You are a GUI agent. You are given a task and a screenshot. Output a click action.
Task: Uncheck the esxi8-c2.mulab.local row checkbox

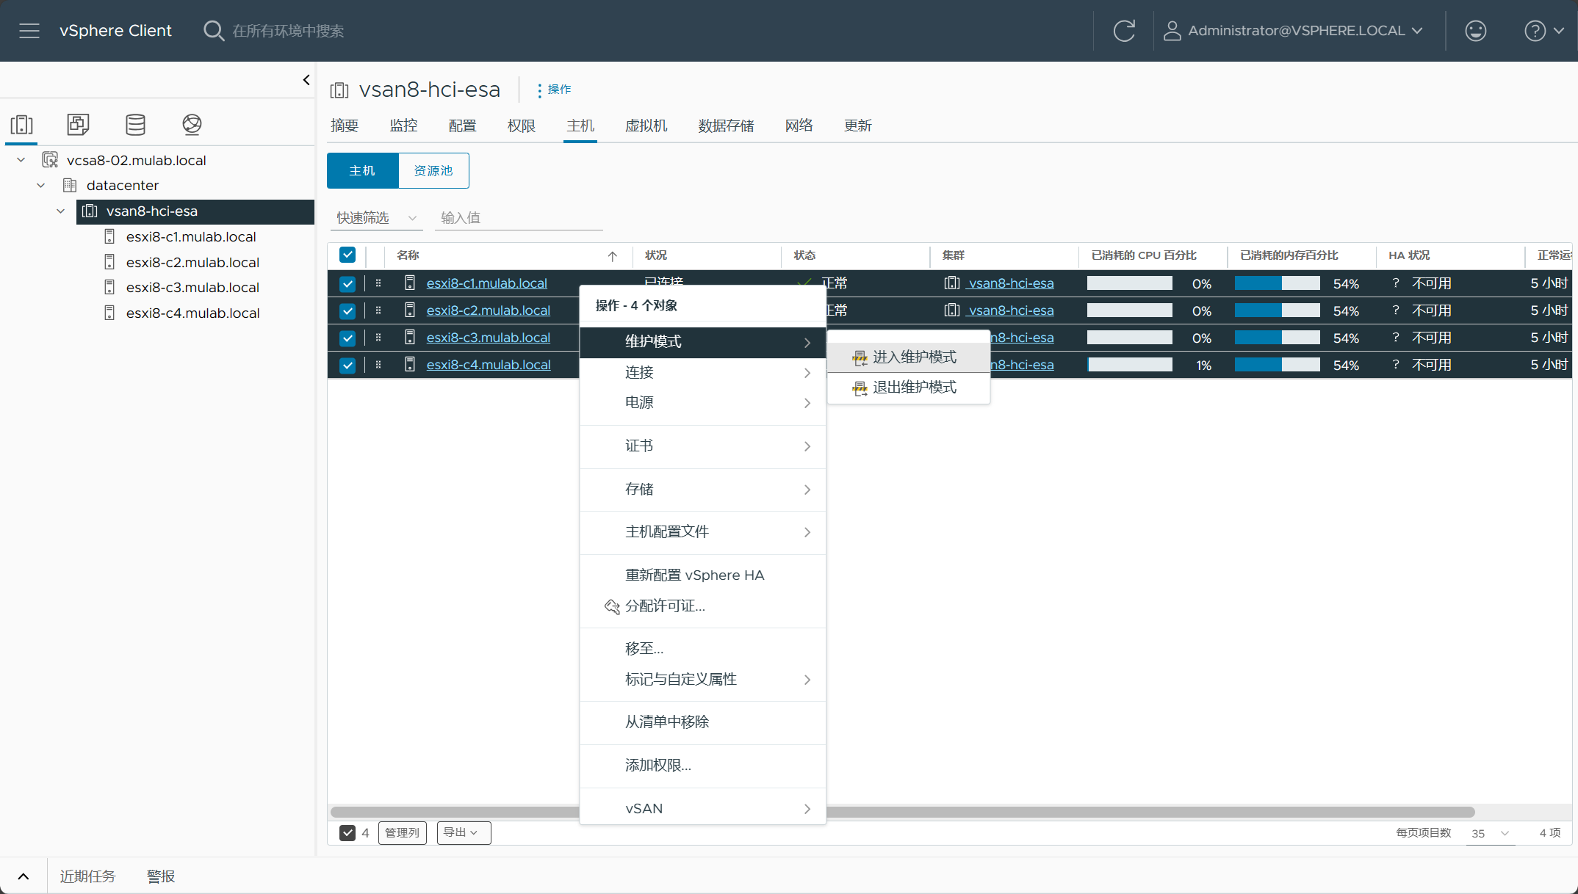click(x=347, y=310)
